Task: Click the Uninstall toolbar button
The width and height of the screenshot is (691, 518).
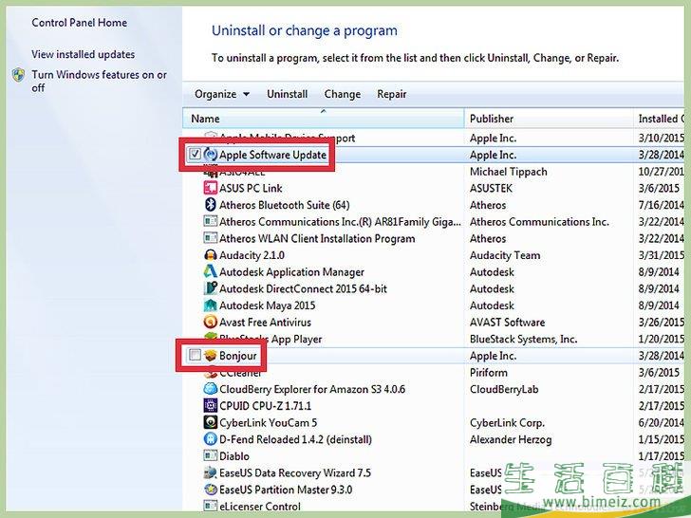Action: 288,94
